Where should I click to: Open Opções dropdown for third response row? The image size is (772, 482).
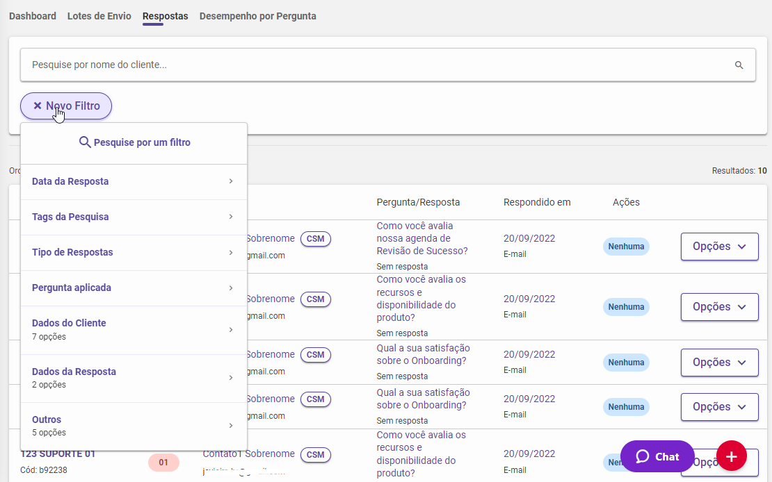(x=719, y=363)
